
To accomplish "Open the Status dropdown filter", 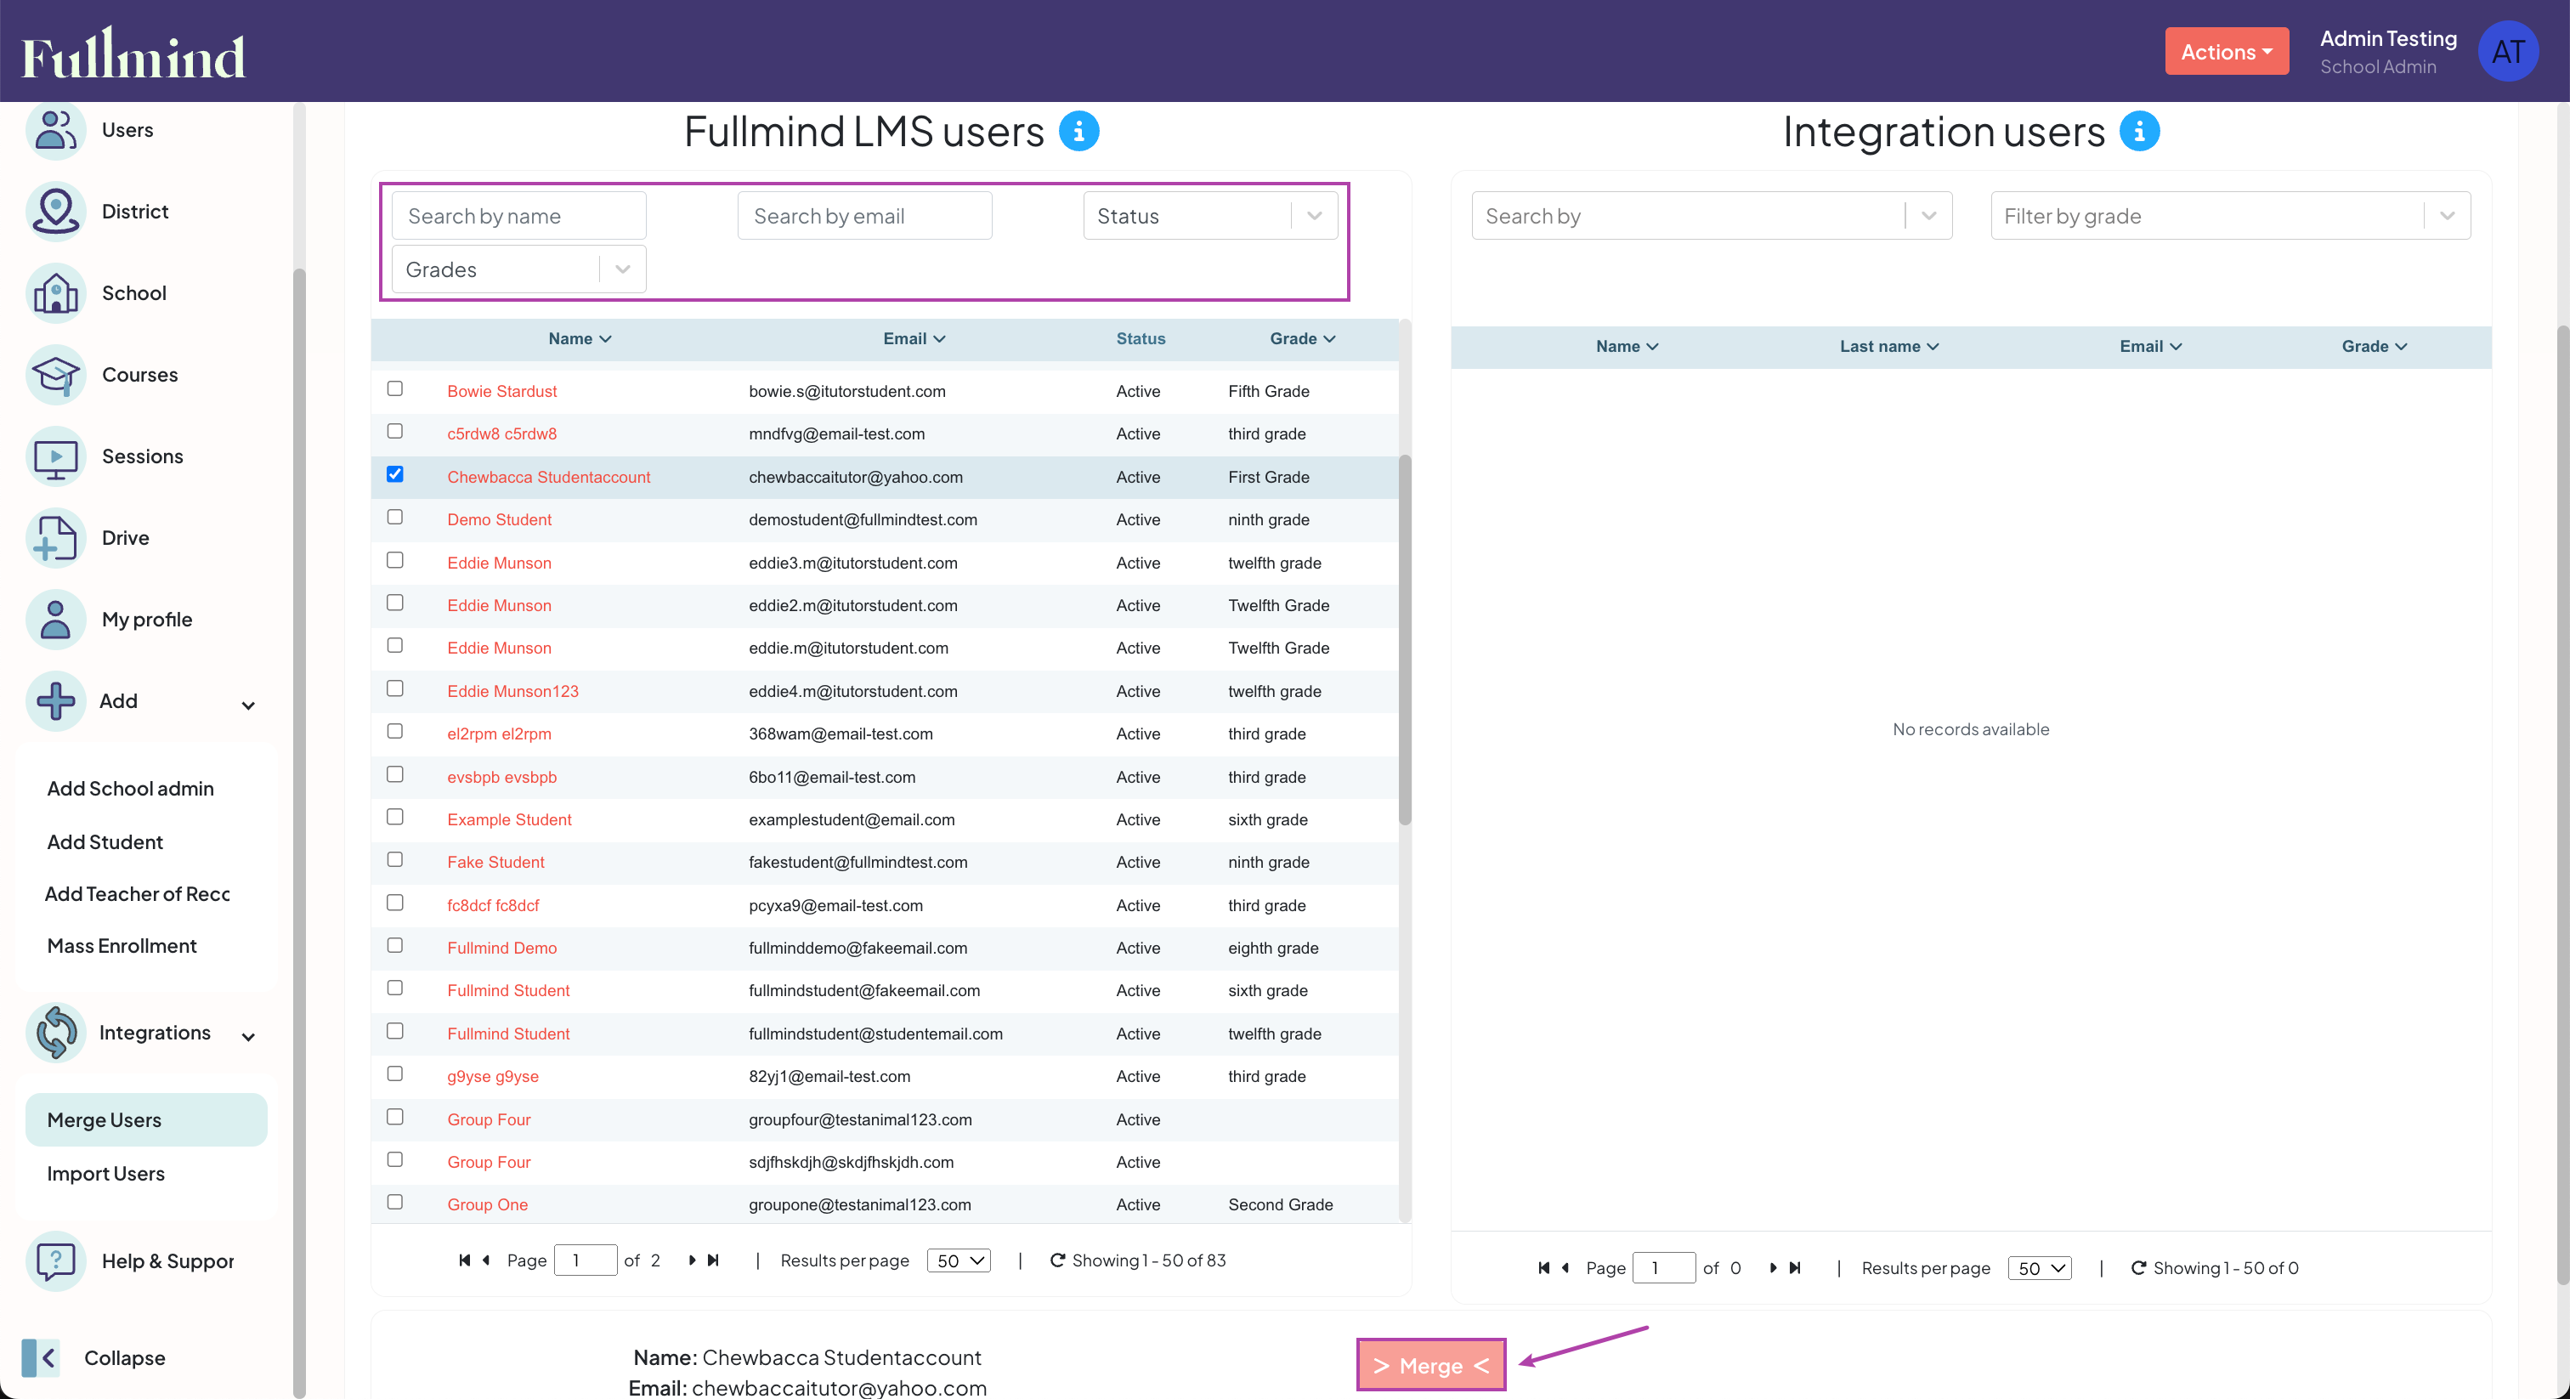I will click(1209, 216).
